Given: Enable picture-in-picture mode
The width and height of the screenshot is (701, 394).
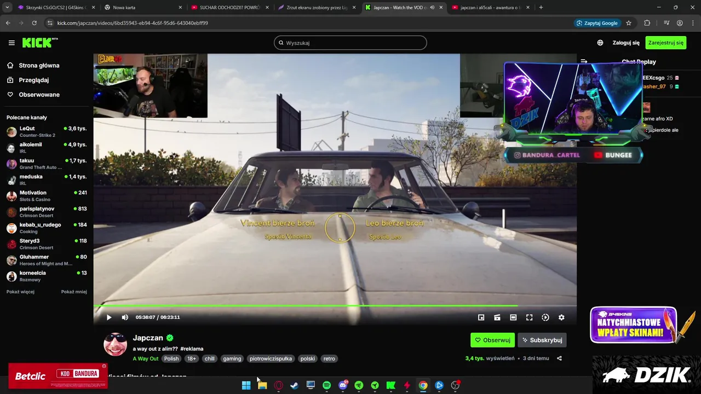Looking at the screenshot, I should pos(481,317).
